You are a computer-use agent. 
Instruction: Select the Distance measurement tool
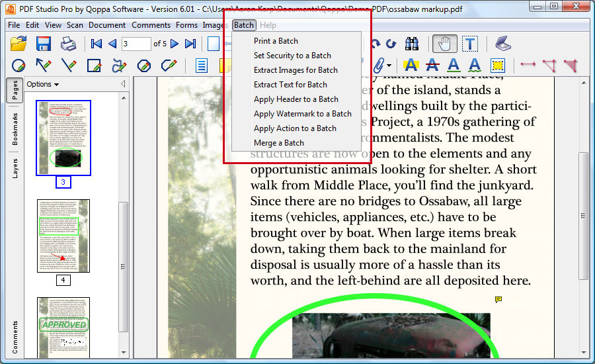(x=528, y=65)
